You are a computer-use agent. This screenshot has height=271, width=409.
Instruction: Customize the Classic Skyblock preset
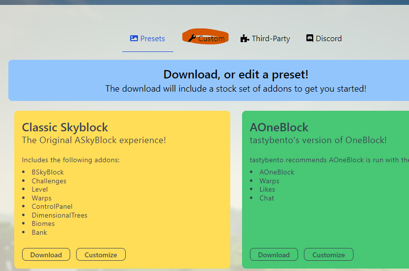(101, 255)
